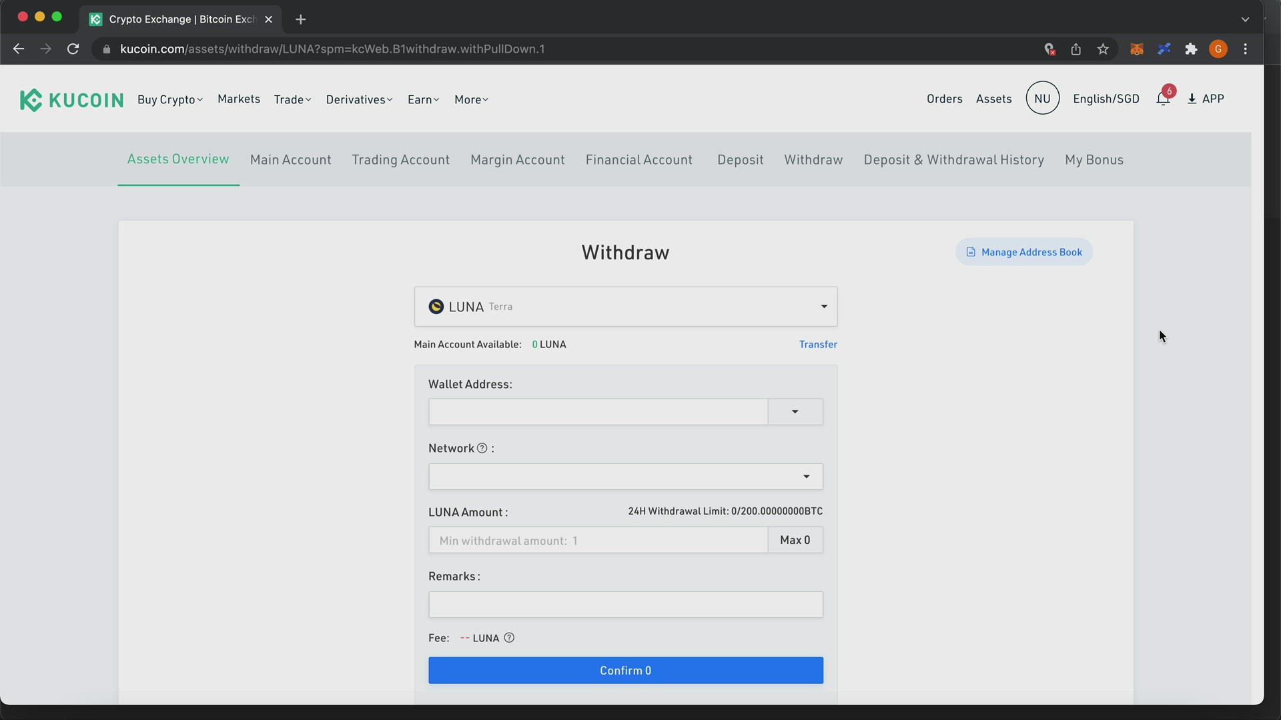Open the Chrome three-dot menu
The height and width of the screenshot is (720, 1281).
1246,49
